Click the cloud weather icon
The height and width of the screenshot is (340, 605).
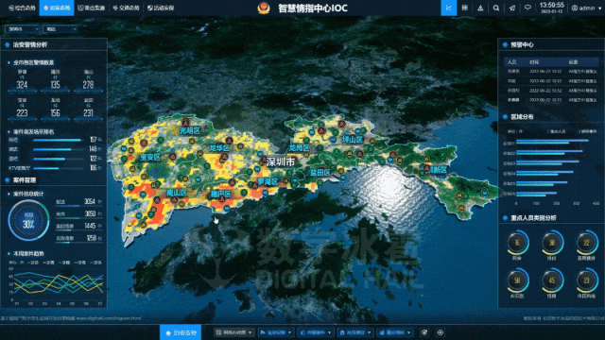(527, 8)
